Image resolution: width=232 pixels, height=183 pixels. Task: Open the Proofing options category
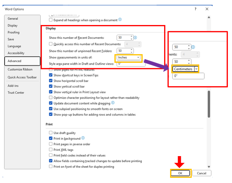pos(13,32)
